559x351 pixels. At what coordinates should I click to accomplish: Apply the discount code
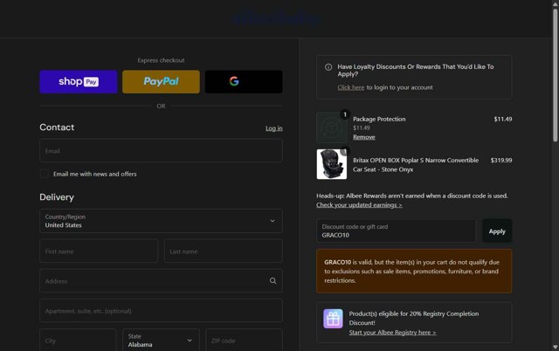[x=497, y=231]
